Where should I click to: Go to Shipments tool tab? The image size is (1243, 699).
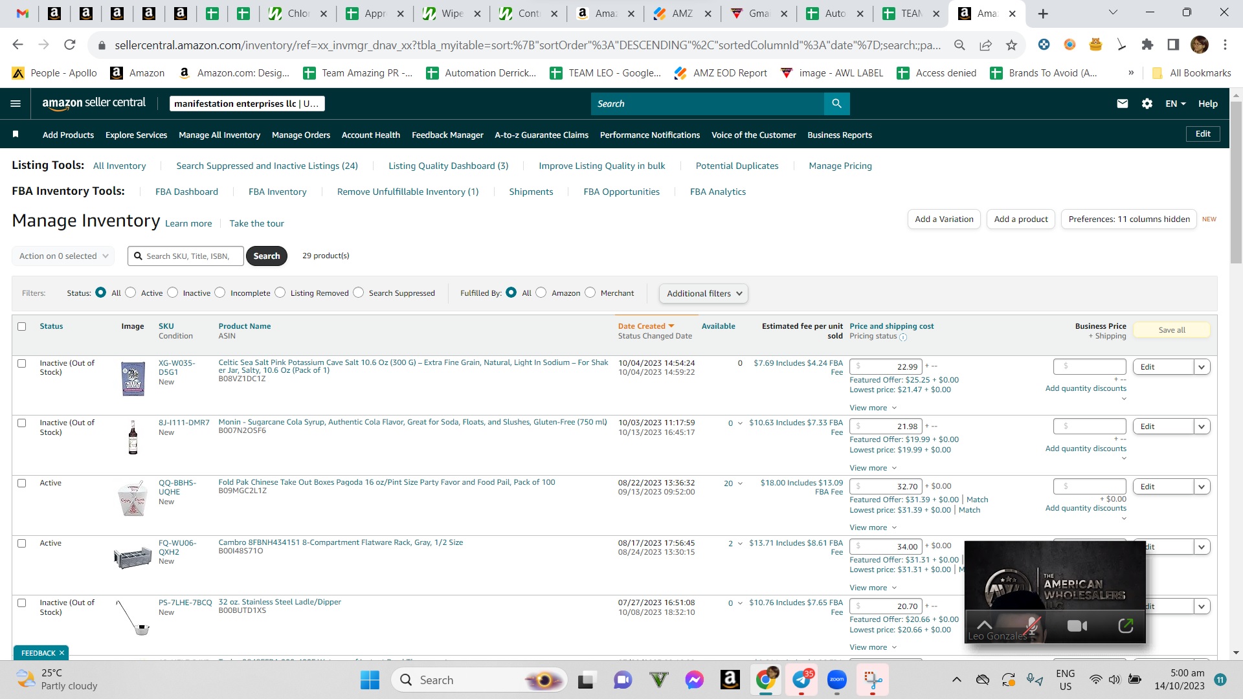(531, 192)
